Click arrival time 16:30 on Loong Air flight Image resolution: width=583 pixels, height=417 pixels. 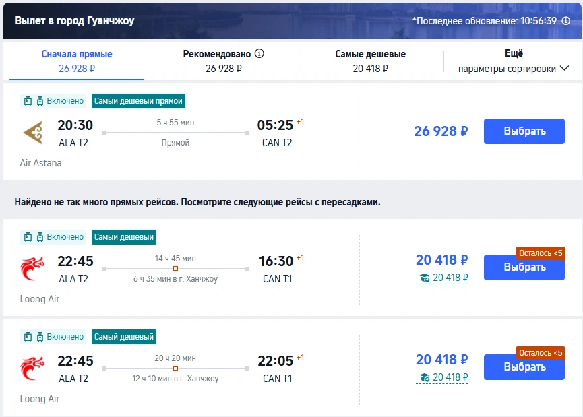click(276, 261)
